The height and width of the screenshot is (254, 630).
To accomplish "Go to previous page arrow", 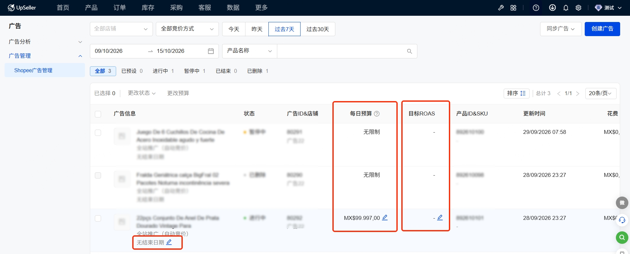I will (x=558, y=94).
